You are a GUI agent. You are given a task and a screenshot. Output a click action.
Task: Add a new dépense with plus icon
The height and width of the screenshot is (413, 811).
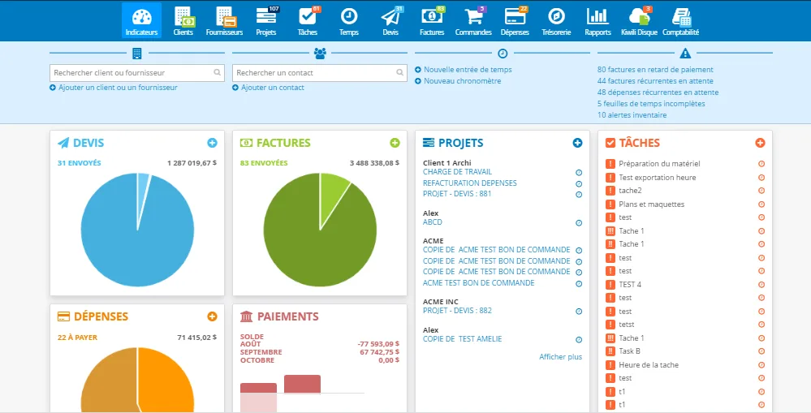[x=212, y=316]
